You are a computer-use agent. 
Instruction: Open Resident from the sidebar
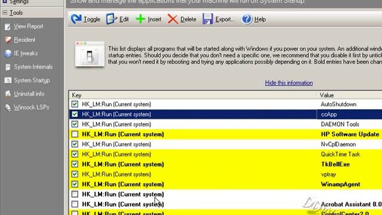pos(24,40)
